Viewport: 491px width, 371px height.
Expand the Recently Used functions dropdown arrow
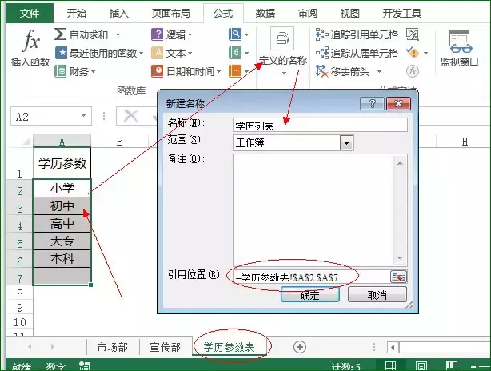point(141,54)
